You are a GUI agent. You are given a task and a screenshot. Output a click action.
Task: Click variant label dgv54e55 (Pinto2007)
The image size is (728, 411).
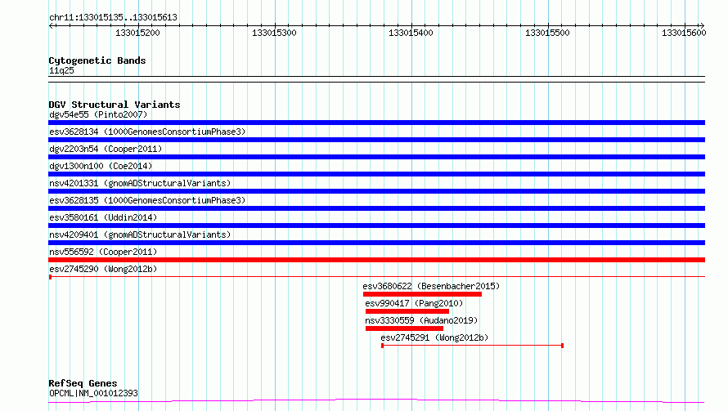pyautogui.click(x=98, y=114)
